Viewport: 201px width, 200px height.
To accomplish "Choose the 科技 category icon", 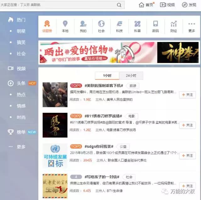I will click(x=119, y=24).
